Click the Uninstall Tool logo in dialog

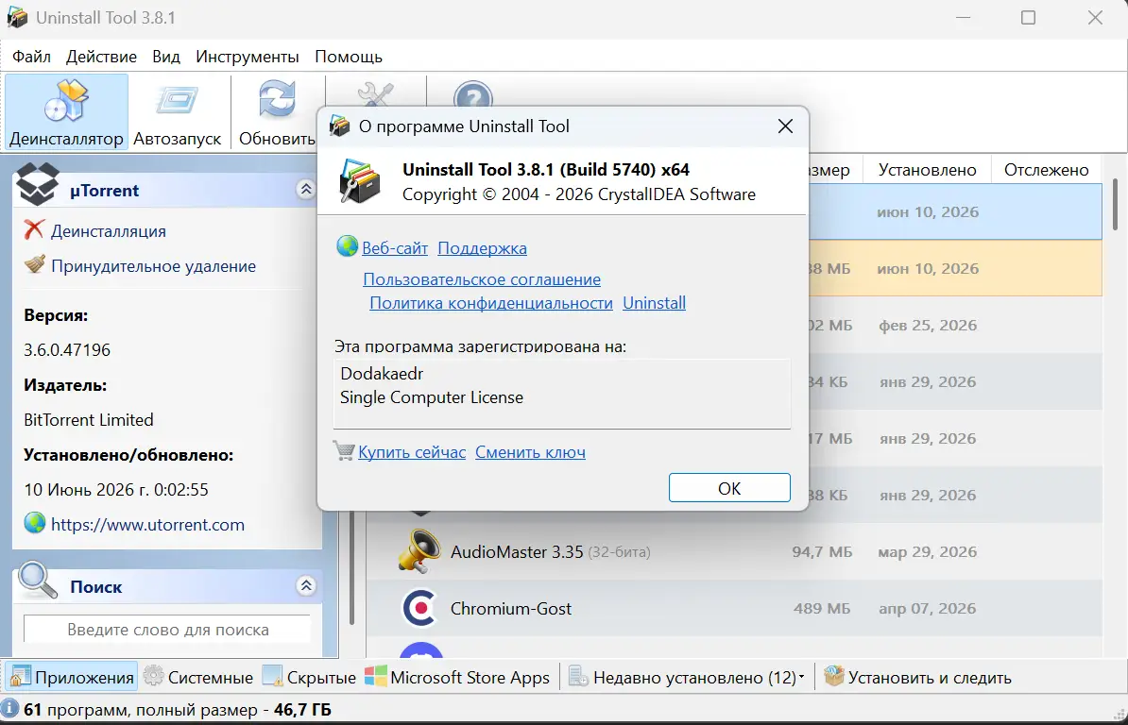pos(359,181)
